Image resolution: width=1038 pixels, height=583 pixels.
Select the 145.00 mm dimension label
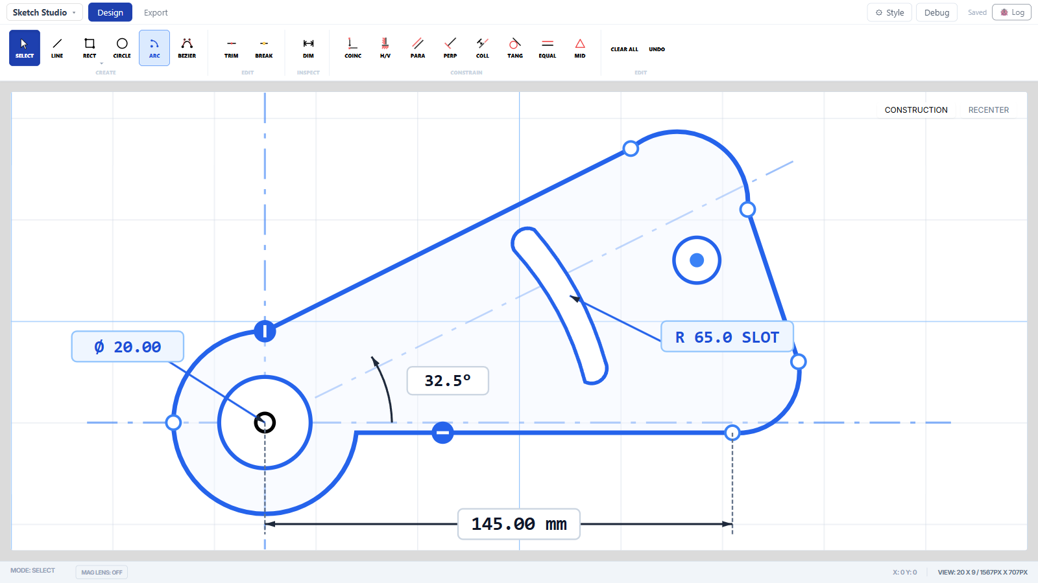(x=519, y=524)
